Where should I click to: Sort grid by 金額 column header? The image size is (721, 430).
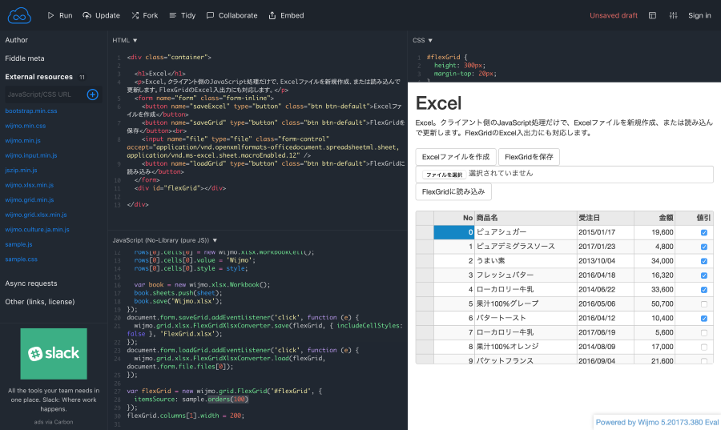point(655,218)
